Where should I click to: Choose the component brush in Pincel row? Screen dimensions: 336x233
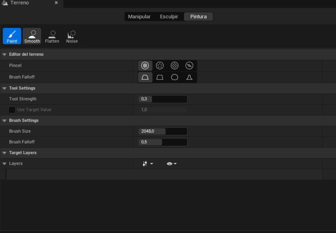(189, 65)
